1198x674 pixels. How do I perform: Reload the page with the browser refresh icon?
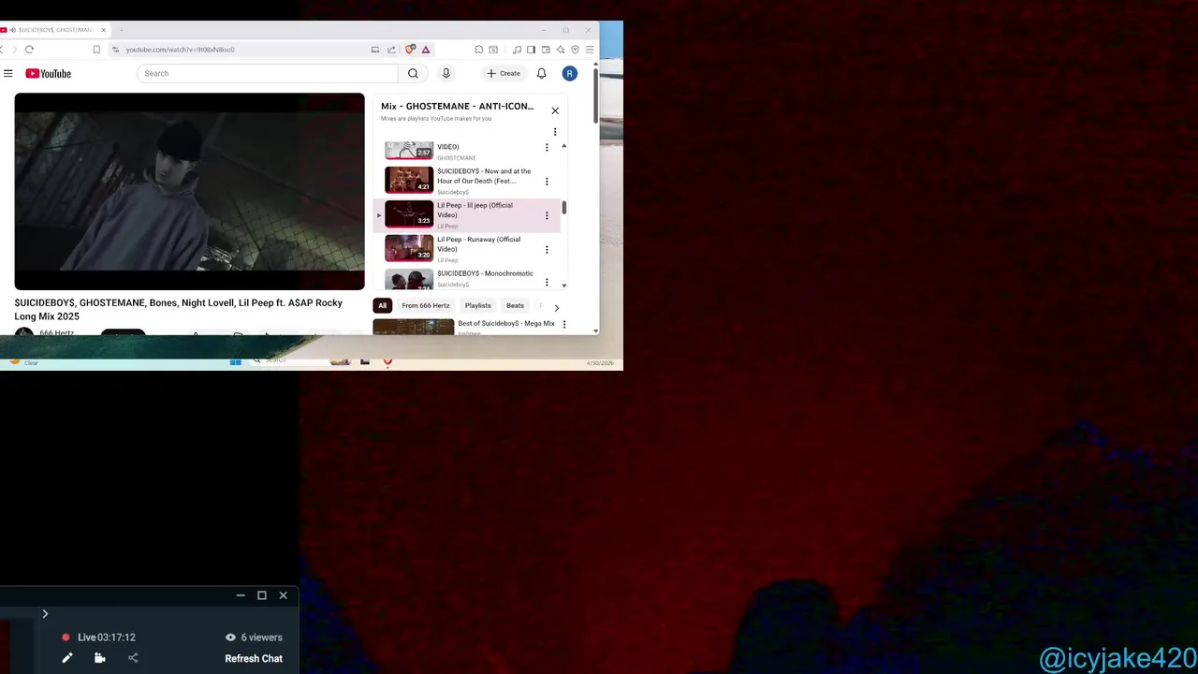click(29, 50)
